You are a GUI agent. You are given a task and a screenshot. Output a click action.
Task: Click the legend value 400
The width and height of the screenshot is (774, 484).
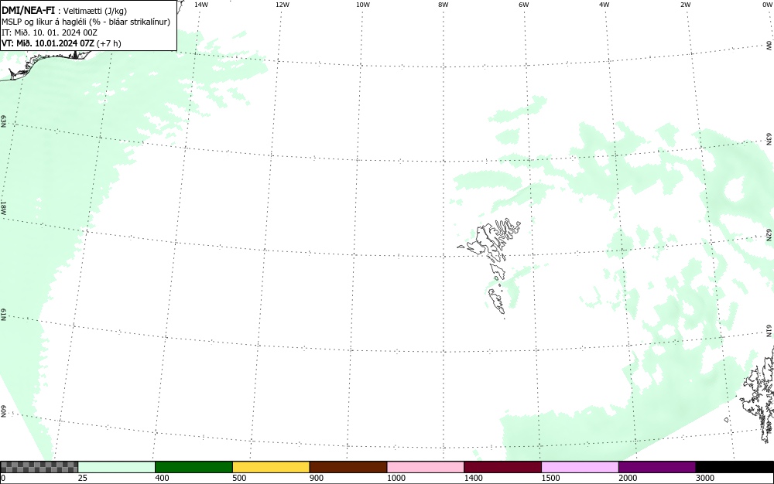[162, 478]
